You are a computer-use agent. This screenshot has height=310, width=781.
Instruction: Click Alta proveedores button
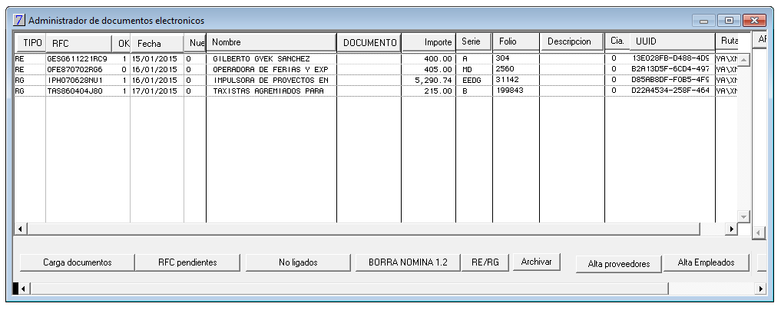(619, 264)
